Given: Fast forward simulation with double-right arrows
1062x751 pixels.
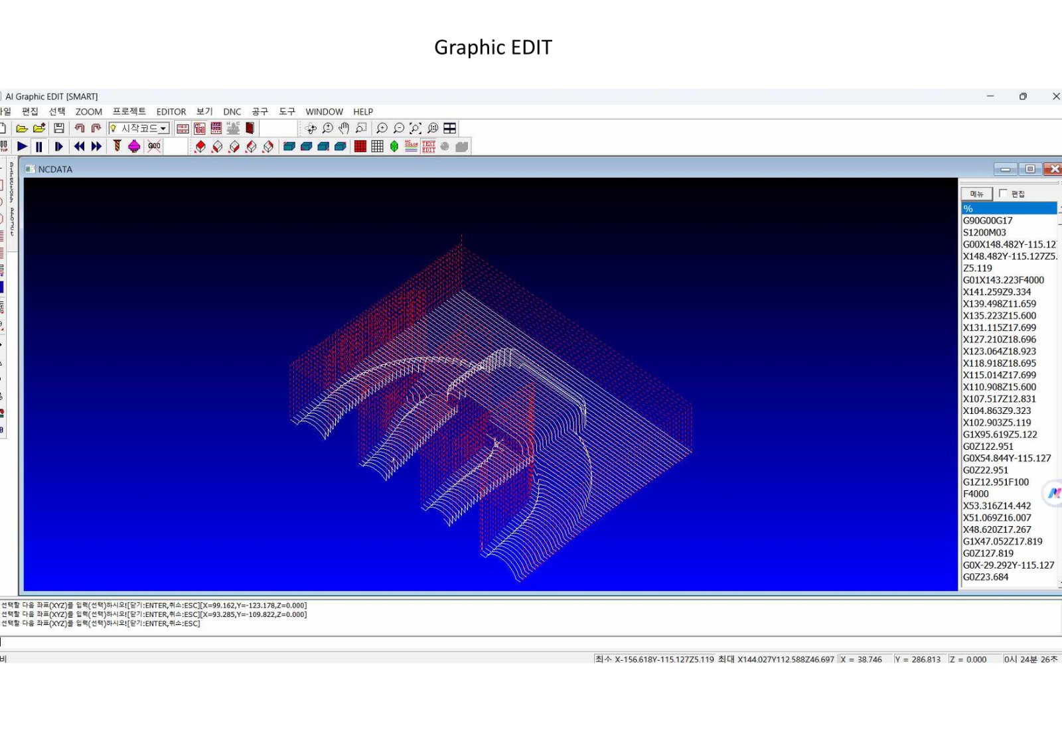Looking at the screenshot, I should pos(96,146).
